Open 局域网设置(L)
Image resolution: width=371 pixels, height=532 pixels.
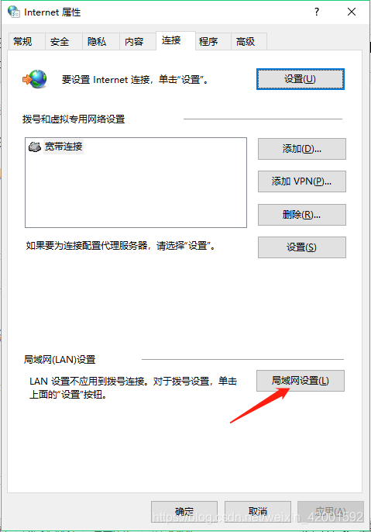click(x=301, y=381)
